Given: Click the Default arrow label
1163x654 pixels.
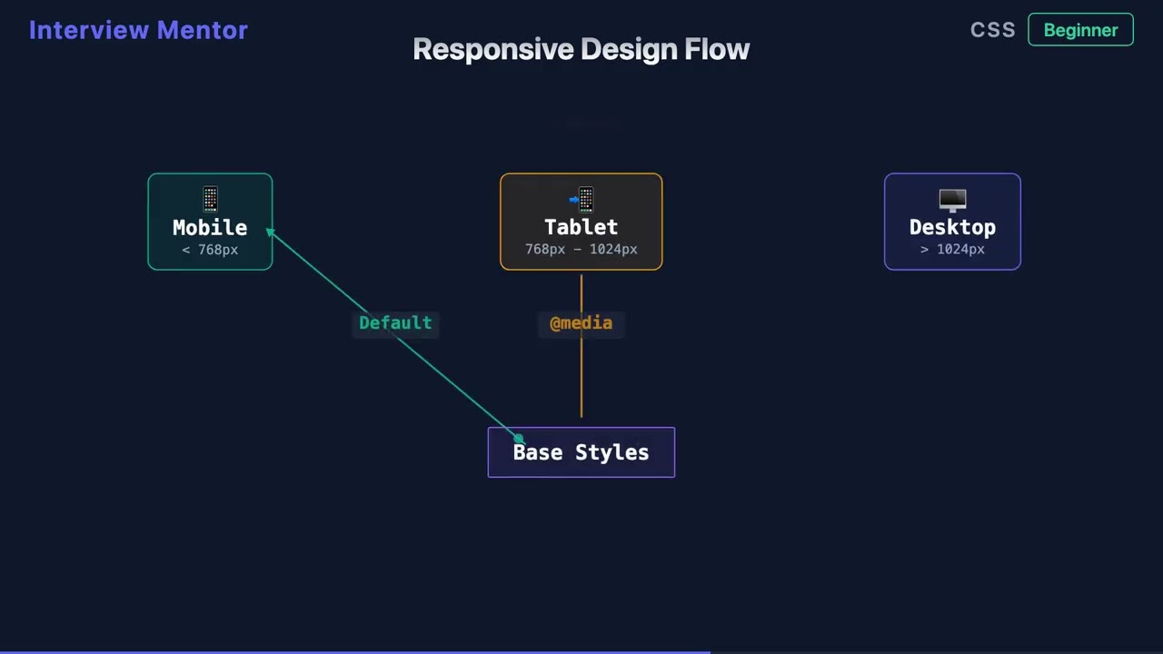Looking at the screenshot, I should click(395, 322).
